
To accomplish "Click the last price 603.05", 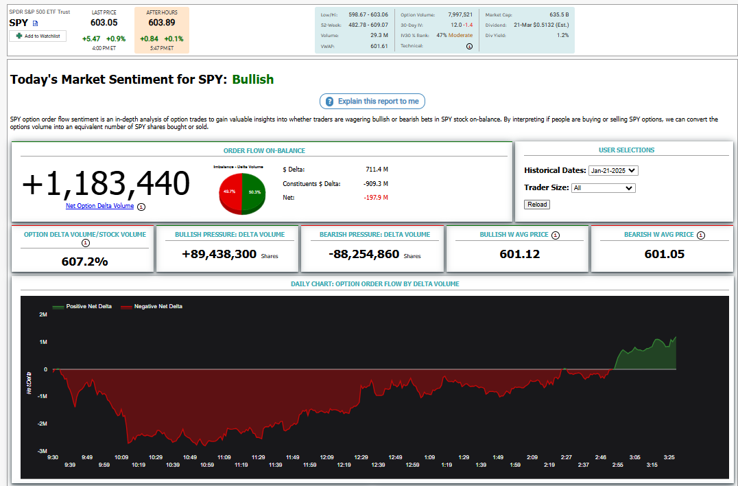I will (x=104, y=23).
